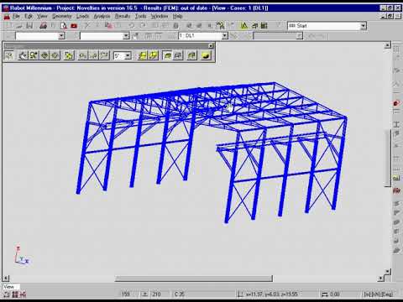Click the horizontal scrollbar right arrow
This screenshot has width=403, height=302.
pyautogui.click(x=380, y=279)
